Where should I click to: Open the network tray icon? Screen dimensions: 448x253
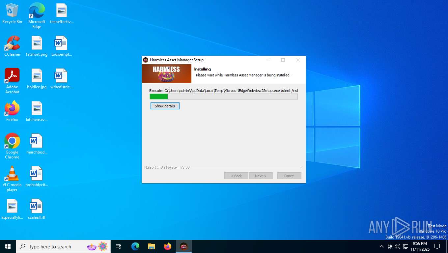coord(406,246)
